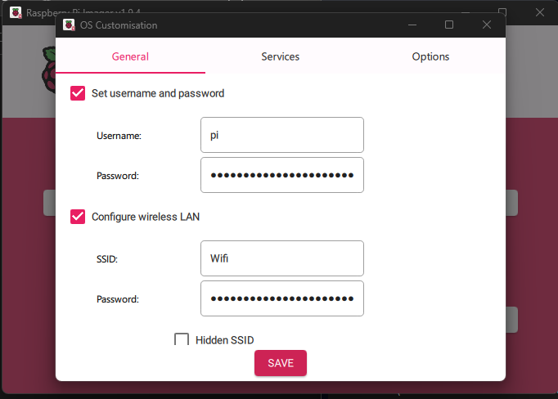This screenshot has height=399, width=558.
Task: Open the Options tab
Action: coord(430,56)
